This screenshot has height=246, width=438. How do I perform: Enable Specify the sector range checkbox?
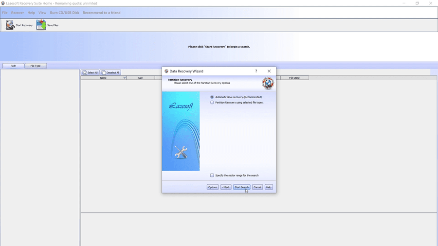click(212, 176)
